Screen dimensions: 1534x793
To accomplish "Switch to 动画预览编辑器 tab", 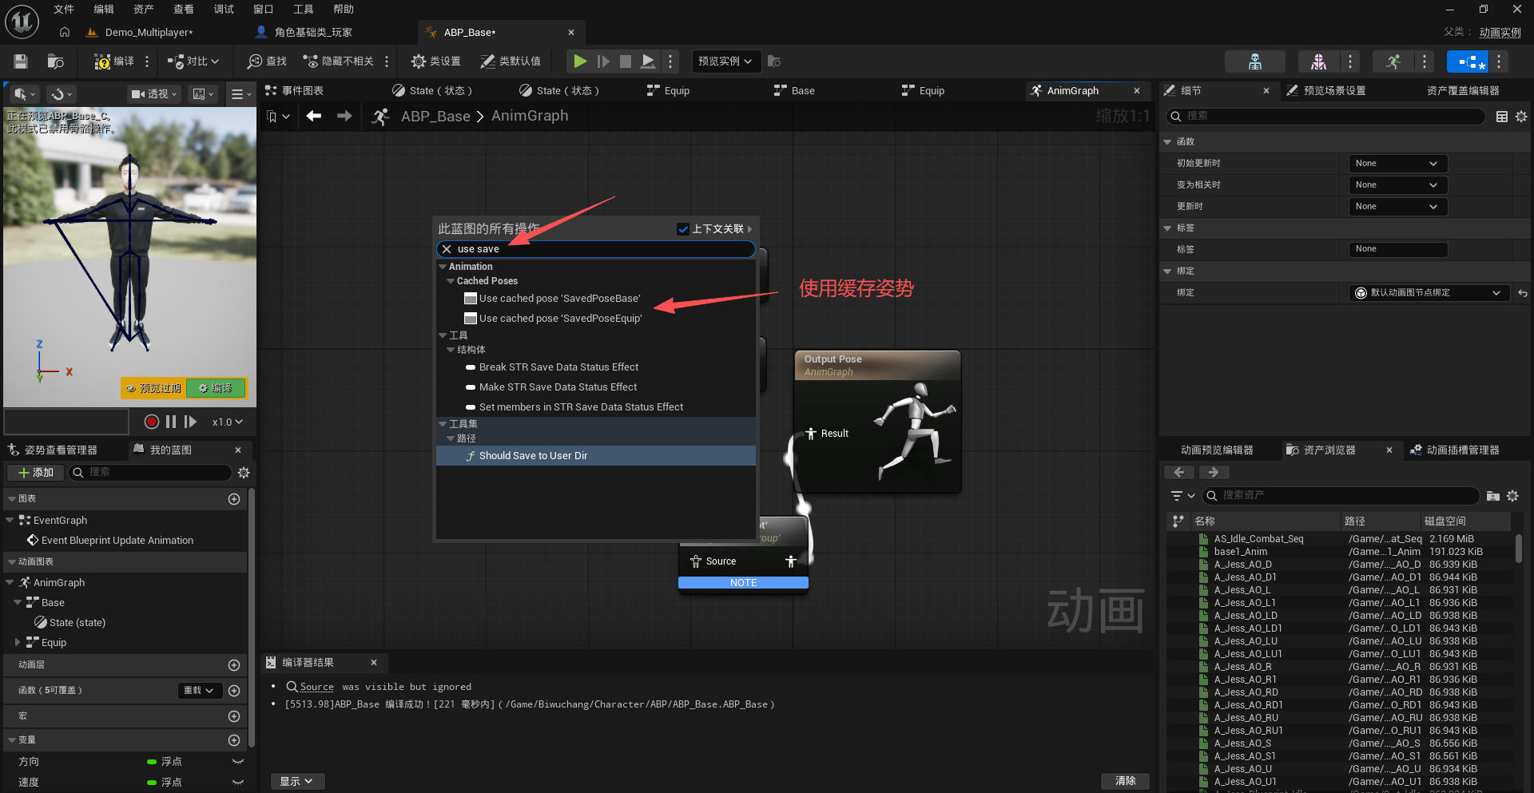I will click(1217, 450).
